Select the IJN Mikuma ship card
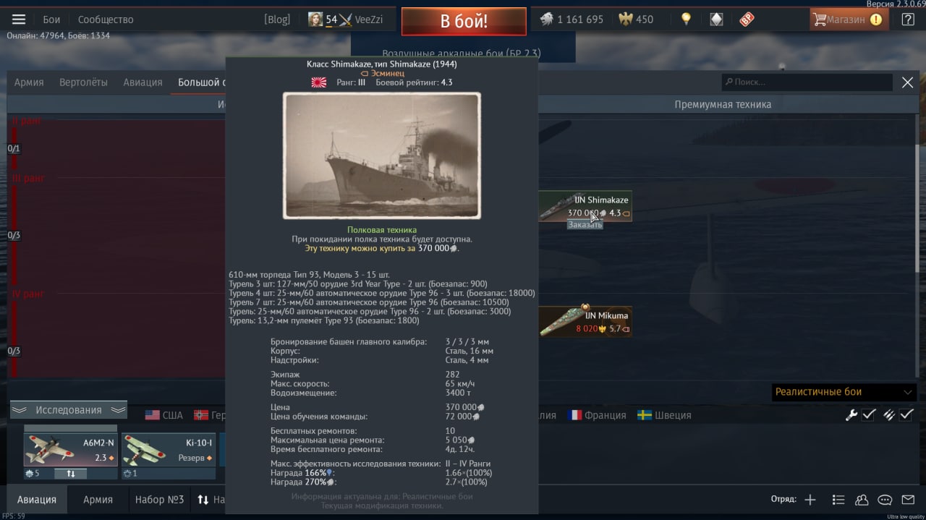 (x=585, y=322)
